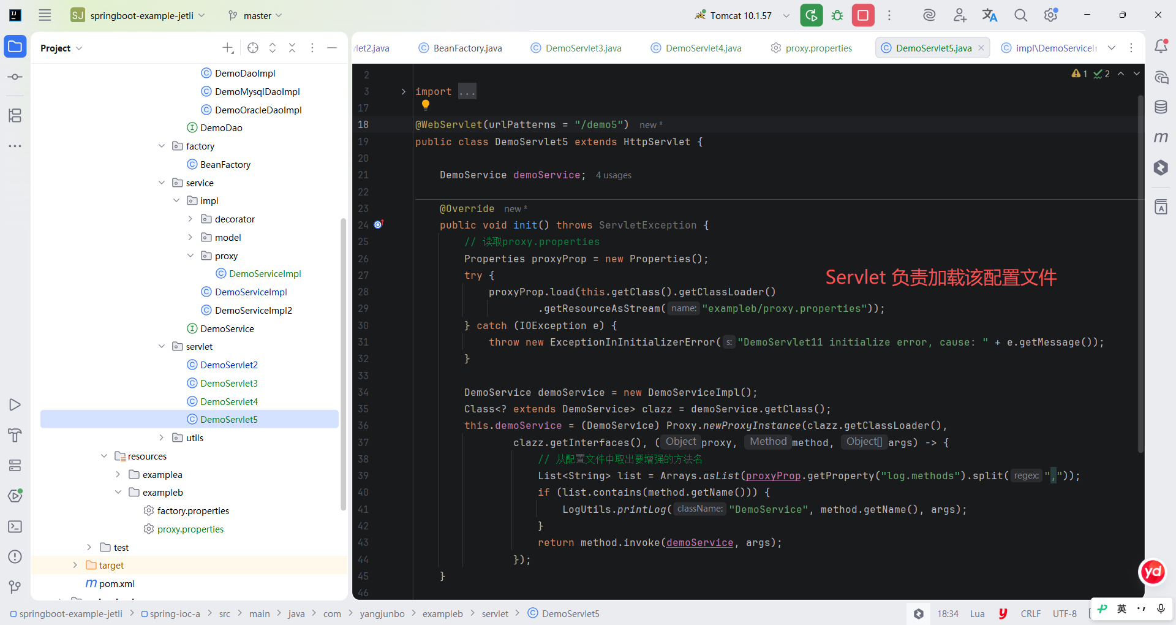The height and width of the screenshot is (625, 1176).
Task: Open AI assistant swirl icon in toolbar
Action: coord(929,15)
